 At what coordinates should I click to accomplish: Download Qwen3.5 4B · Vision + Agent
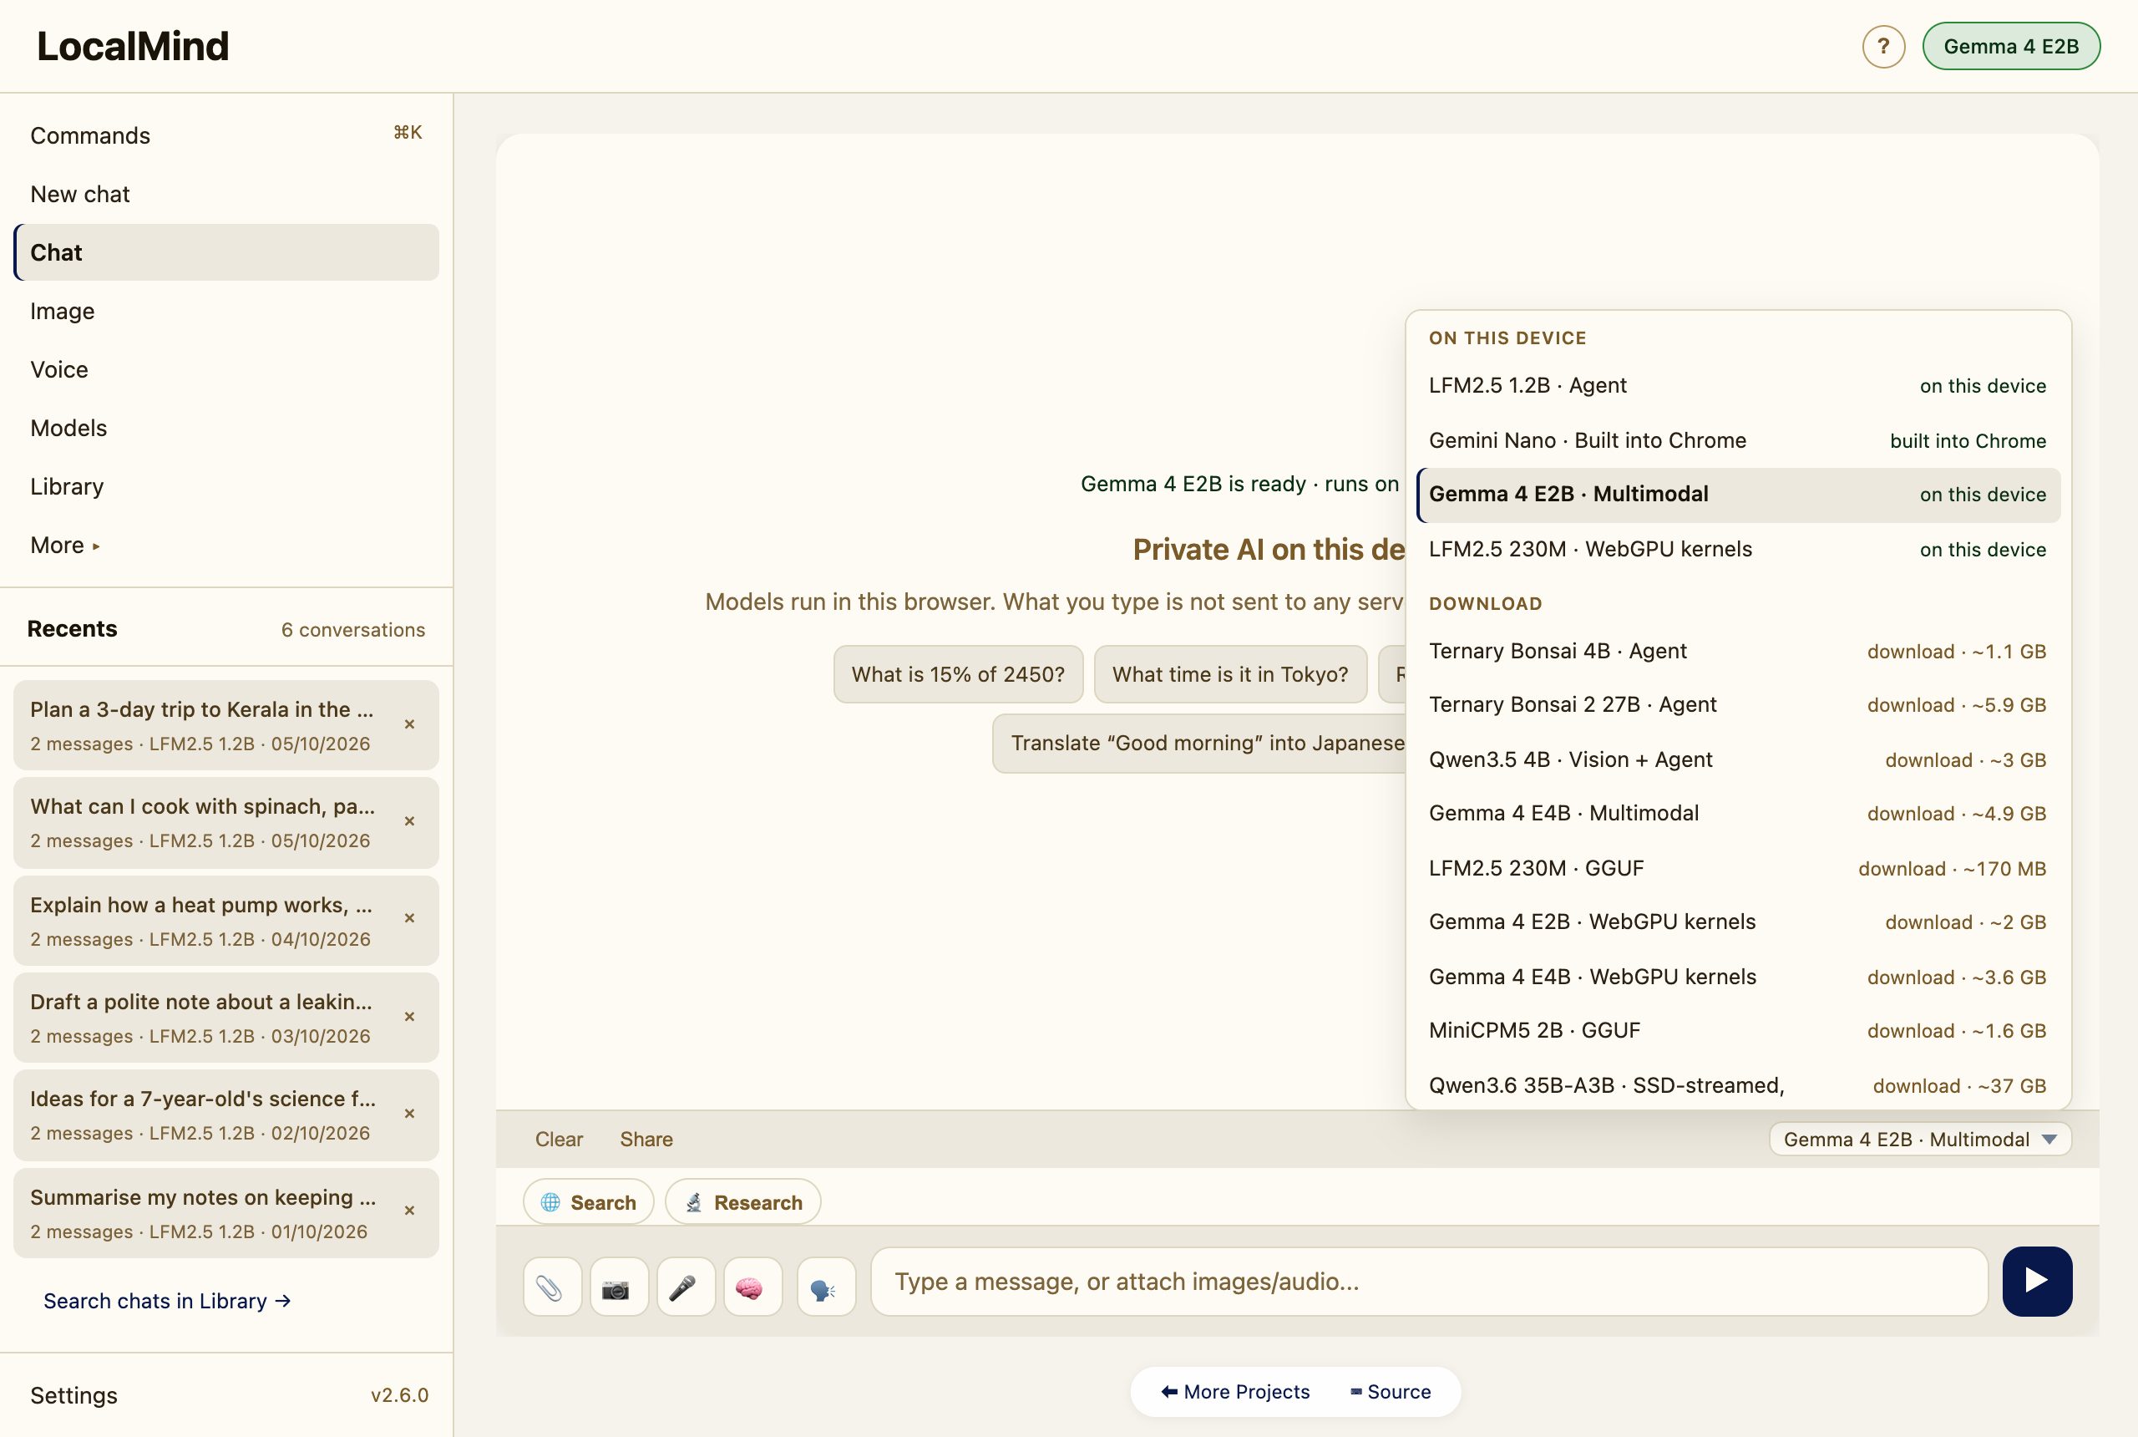coord(1737,759)
